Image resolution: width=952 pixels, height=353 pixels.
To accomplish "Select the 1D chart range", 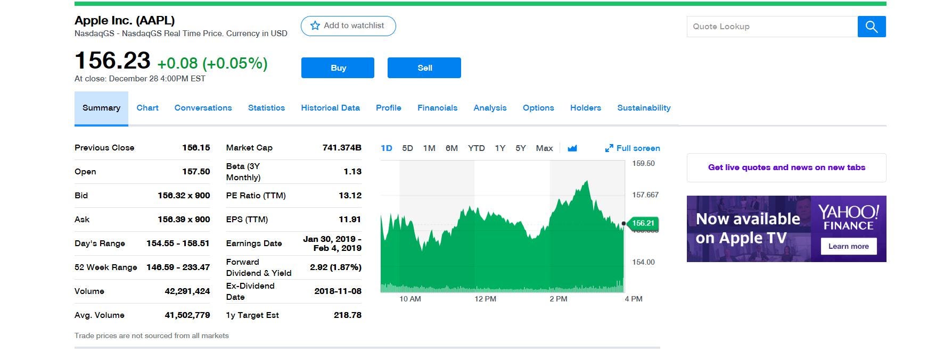I will coord(387,148).
